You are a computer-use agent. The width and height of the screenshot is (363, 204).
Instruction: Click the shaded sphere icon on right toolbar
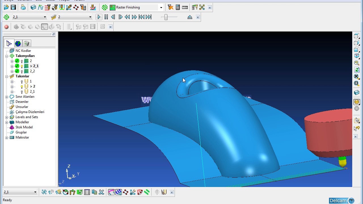click(357, 102)
